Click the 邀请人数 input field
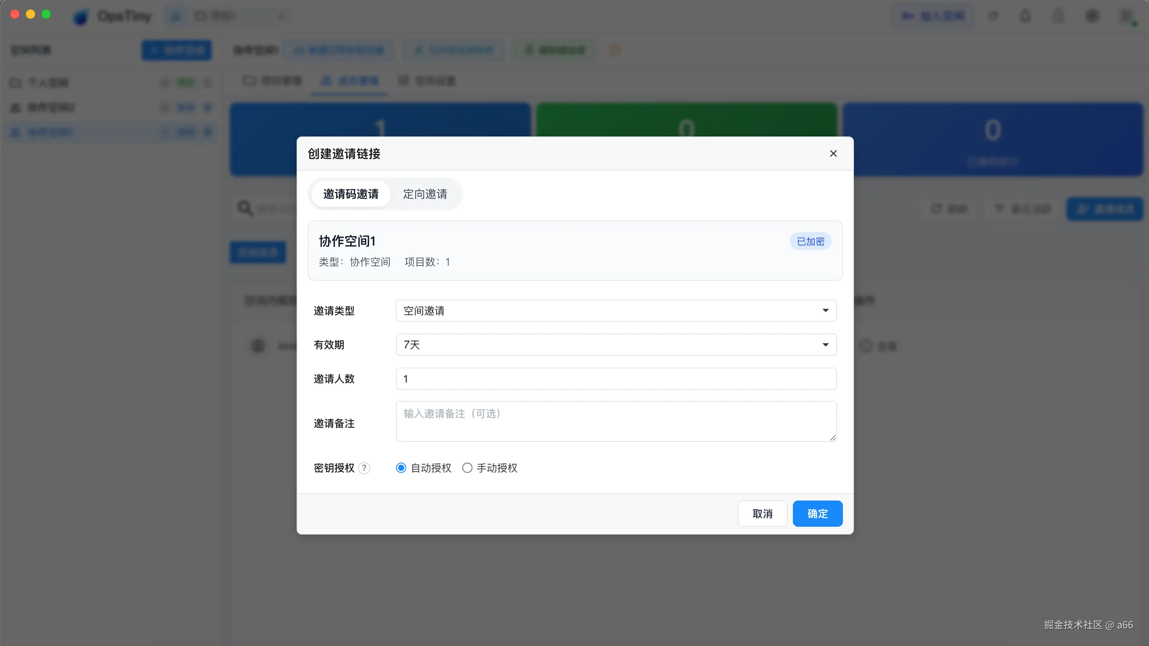 click(x=616, y=379)
